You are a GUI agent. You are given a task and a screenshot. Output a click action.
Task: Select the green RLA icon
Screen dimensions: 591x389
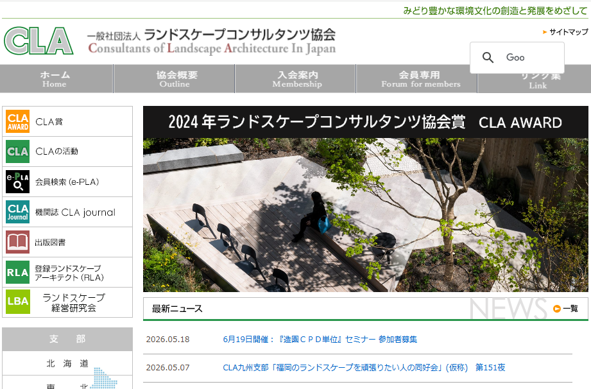tap(18, 272)
